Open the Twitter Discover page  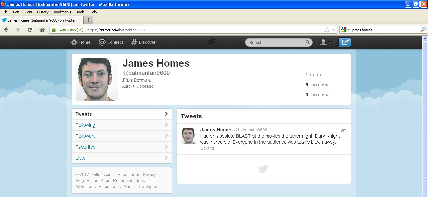click(x=143, y=42)
